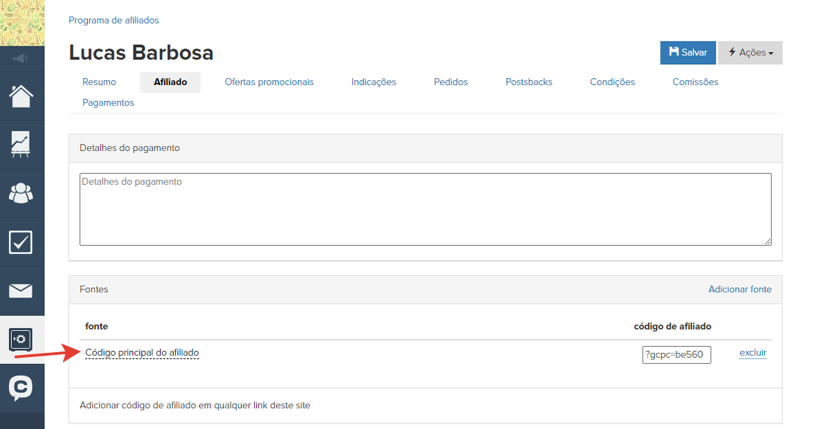This screenshot has height=429, width=830.
Task: Click the Programa de afiliados breadcrumb
Action: [x=114, y=20]
